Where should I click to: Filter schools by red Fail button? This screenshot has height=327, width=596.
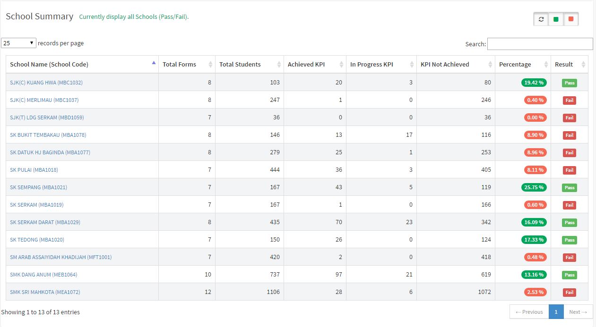point(571,19)
